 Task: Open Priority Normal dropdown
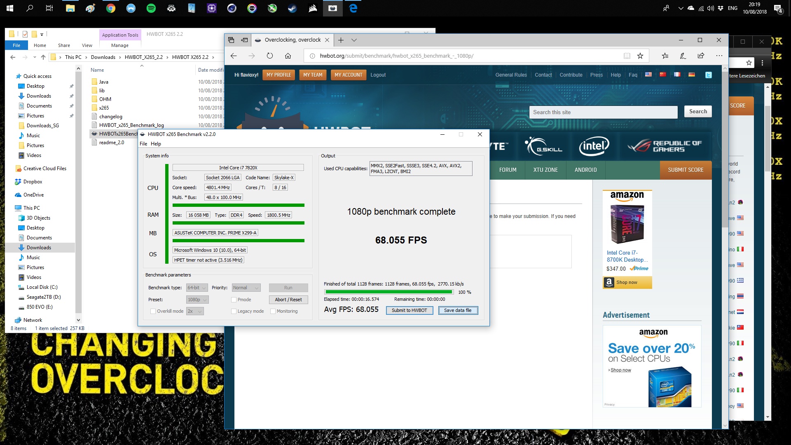(246, 288)
